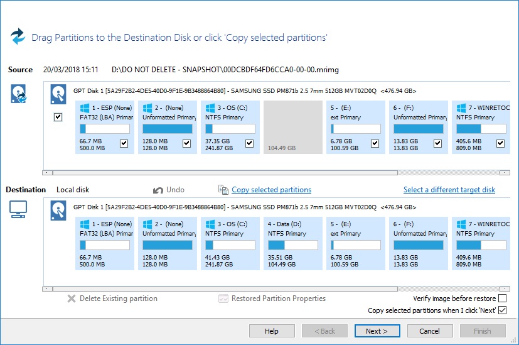This screenshot has width=519, height=345.
Task: Select the source GPT Disk 1 drive icon
Action: click(x=58, y=94)
